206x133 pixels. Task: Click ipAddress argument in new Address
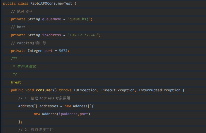[68, 114]
